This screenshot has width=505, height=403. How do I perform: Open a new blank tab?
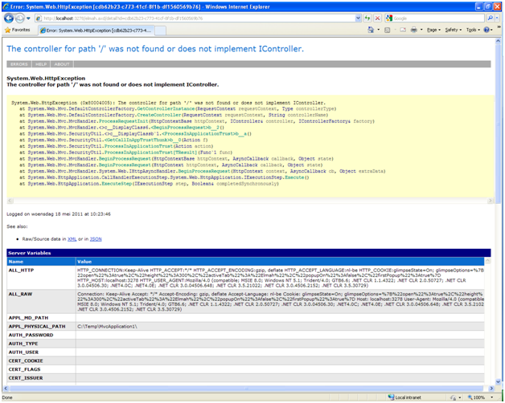pyautogui.click(x=160, y=31)
